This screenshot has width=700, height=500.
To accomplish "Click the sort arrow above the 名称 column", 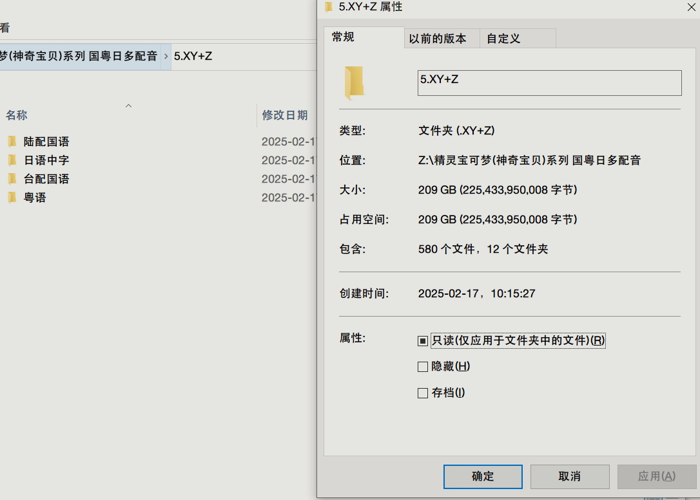I will click(x=128, y=105).
